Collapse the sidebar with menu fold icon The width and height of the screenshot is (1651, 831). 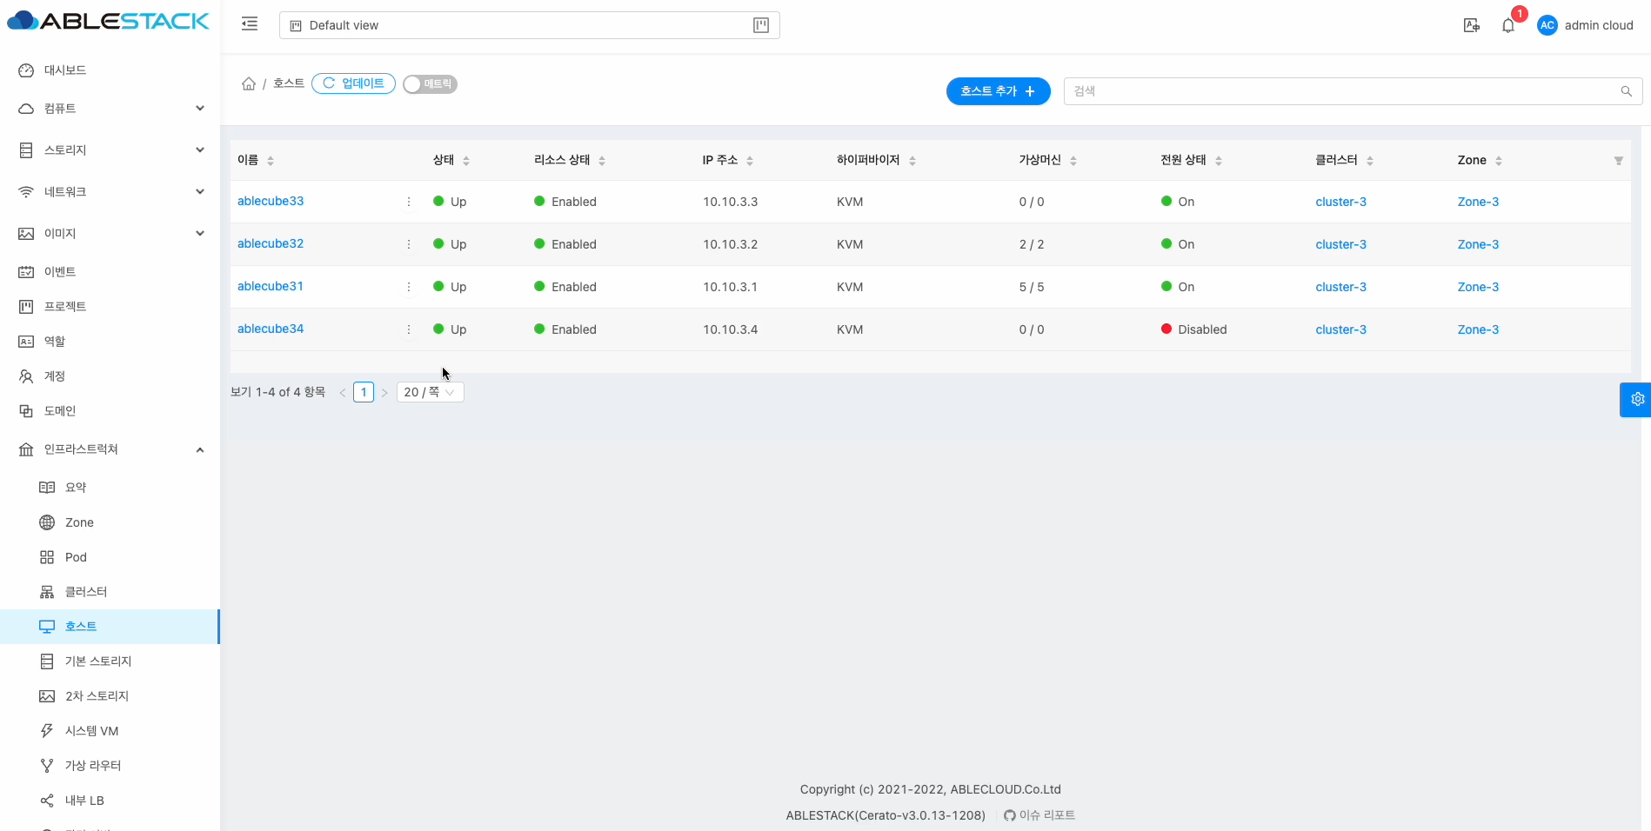tap(250, 24)
